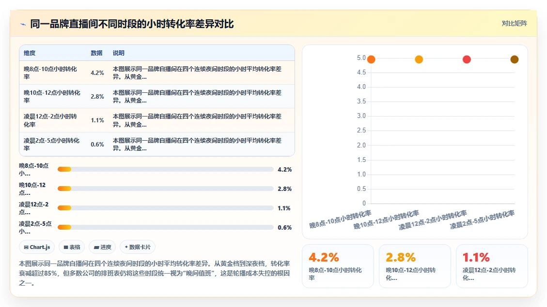Click the 4.2% table cell
Screen dimensions: 547x307
tap(97, 73)
